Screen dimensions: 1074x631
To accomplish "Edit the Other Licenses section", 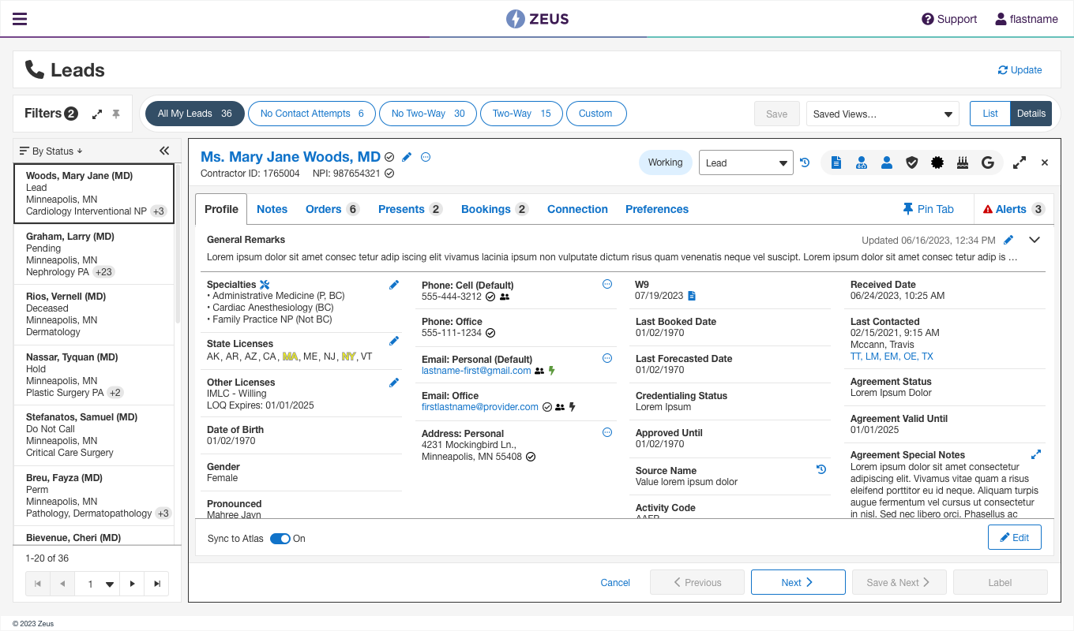I will (x=394, y=383).
